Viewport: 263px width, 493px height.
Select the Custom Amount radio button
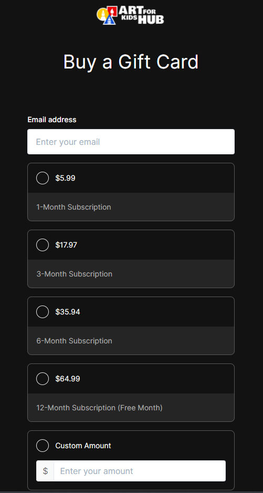click(43, 446)
